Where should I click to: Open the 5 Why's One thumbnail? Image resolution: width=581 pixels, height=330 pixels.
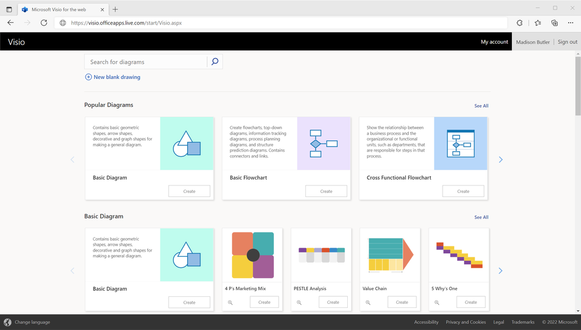[459, 255]
